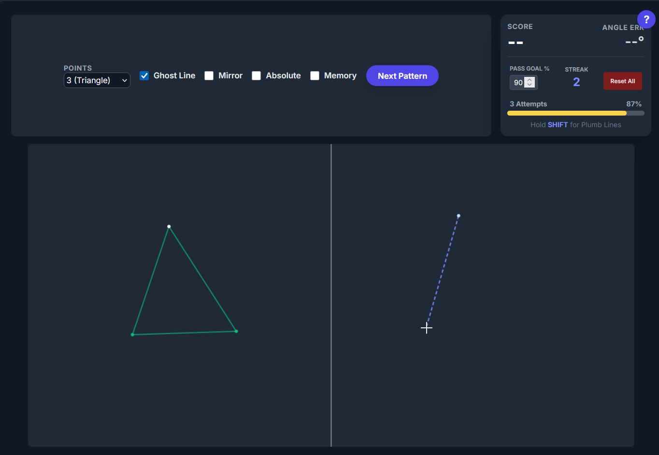Click the bottom-right vertex of green triangle
This screenshot has height=455, width=659.
[236, 331]
